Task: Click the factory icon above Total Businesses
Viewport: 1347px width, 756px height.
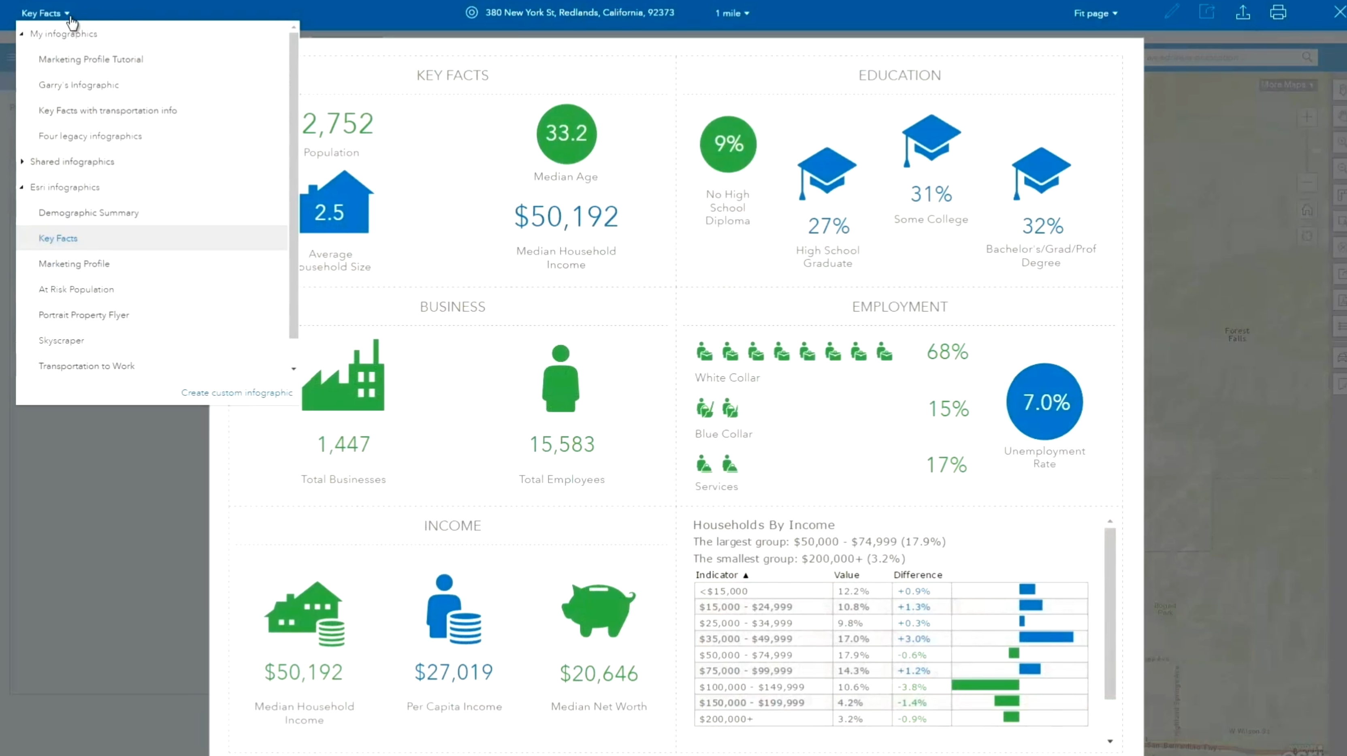Action: tap(343, 375)
